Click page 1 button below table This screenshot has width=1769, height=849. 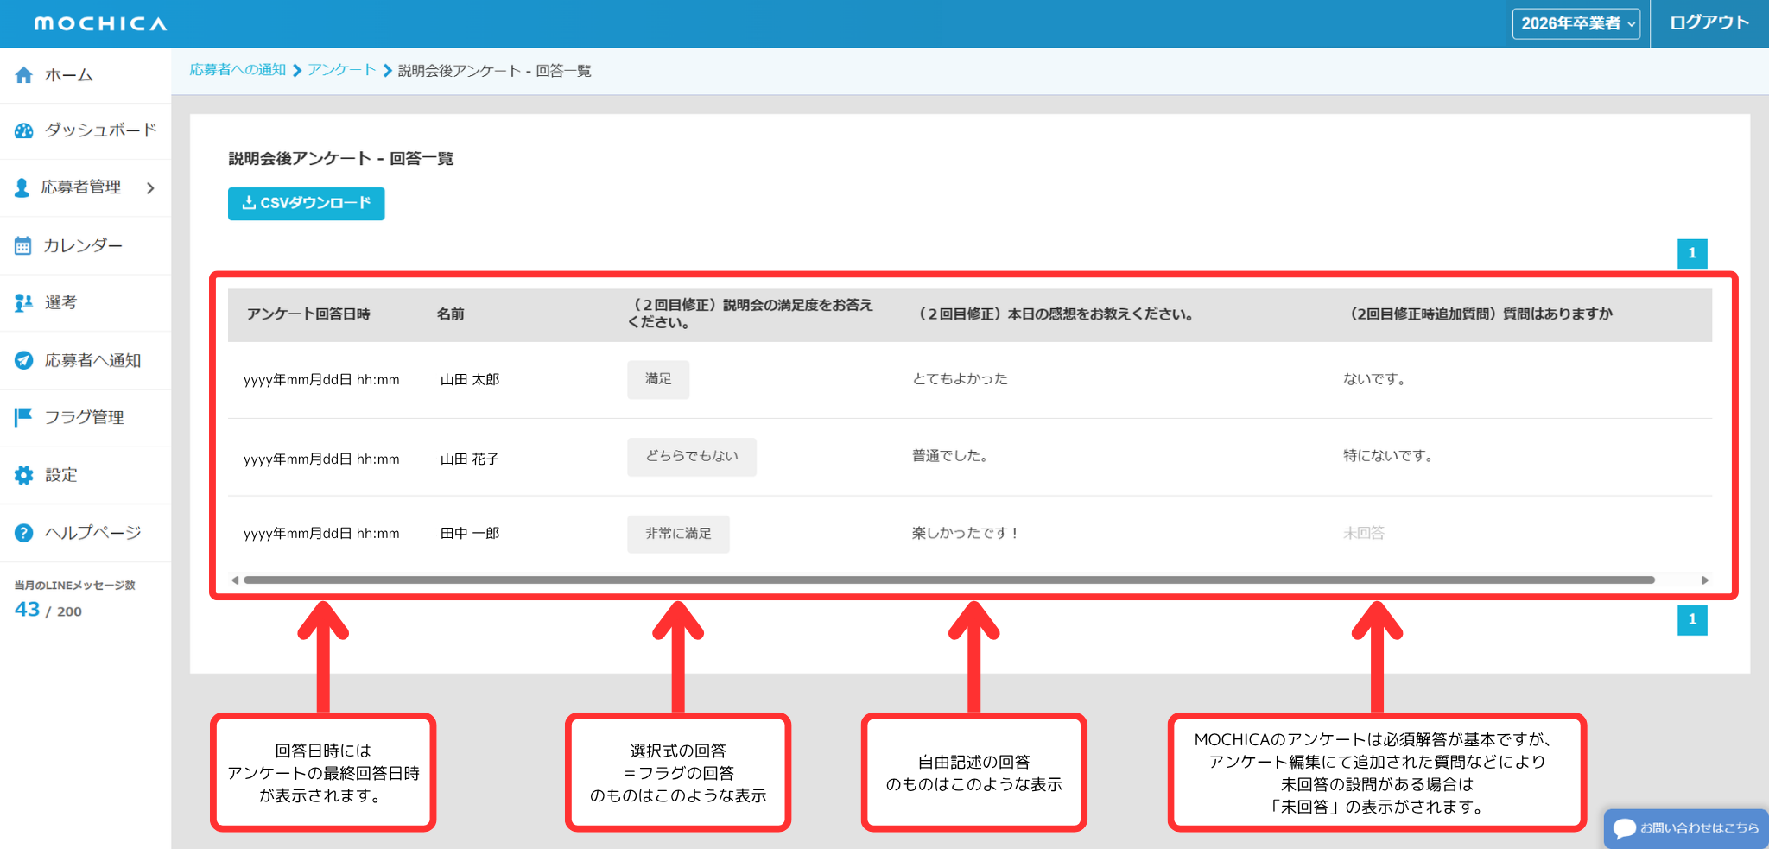pyautogui.click(x=1691, y=619)
